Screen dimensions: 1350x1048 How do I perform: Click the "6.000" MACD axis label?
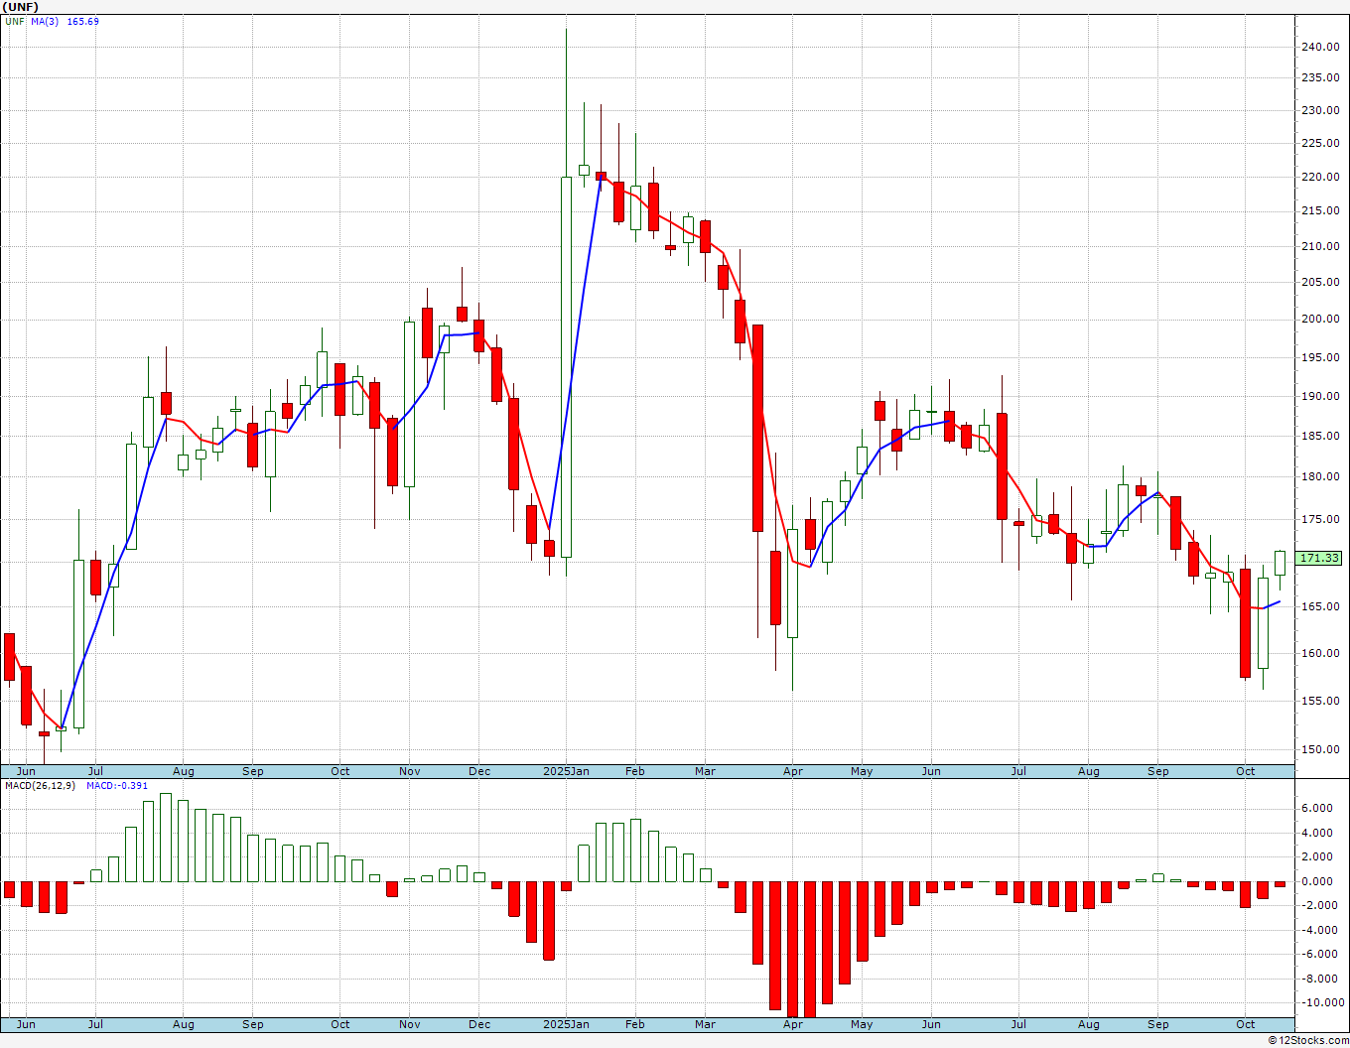pyautogui.click(x=1316, y=809)
